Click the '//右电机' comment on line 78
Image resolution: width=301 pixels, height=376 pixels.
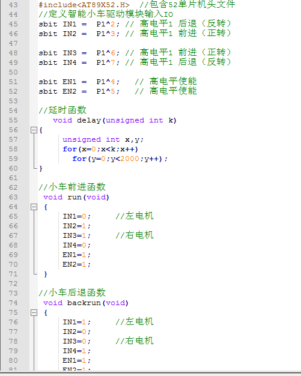pos(135,341)
